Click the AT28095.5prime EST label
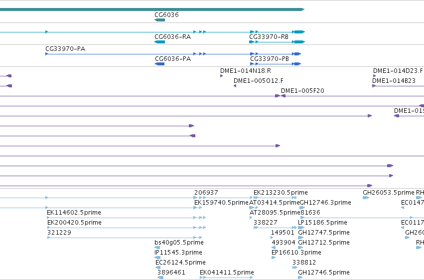The image size is (424, 280). click(x=275, y=213)
